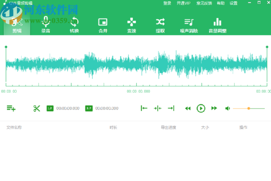The height and width of the screenshot is (181, 271).
Task: Switch to the 提取 extract tab
Action: [160, 25]
